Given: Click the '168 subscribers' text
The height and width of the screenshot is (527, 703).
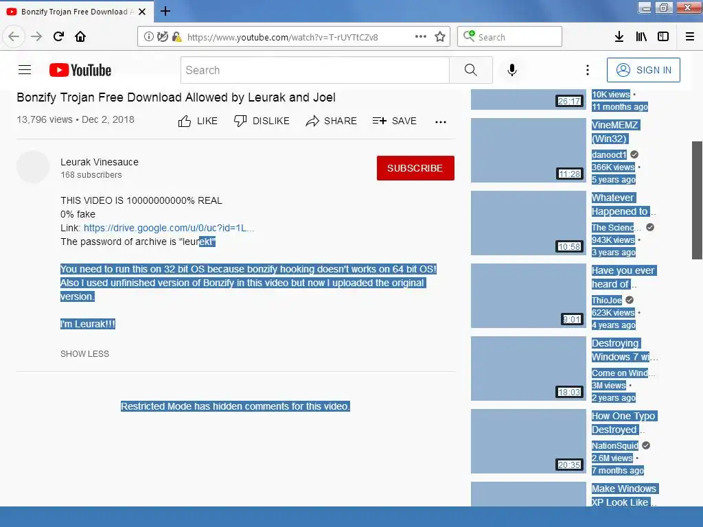Looking at the screenshot, I should point(91,175).
